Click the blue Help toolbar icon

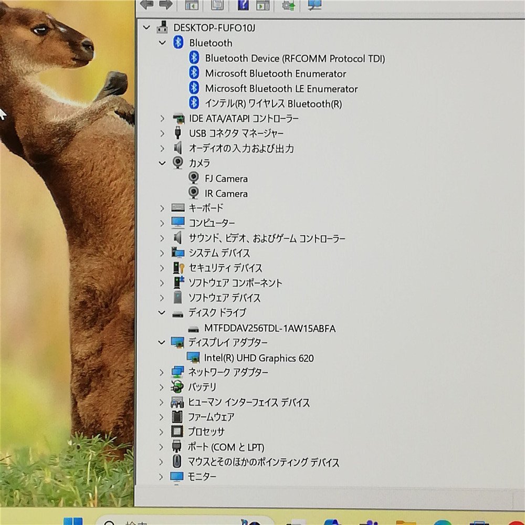tap(243, 5)
